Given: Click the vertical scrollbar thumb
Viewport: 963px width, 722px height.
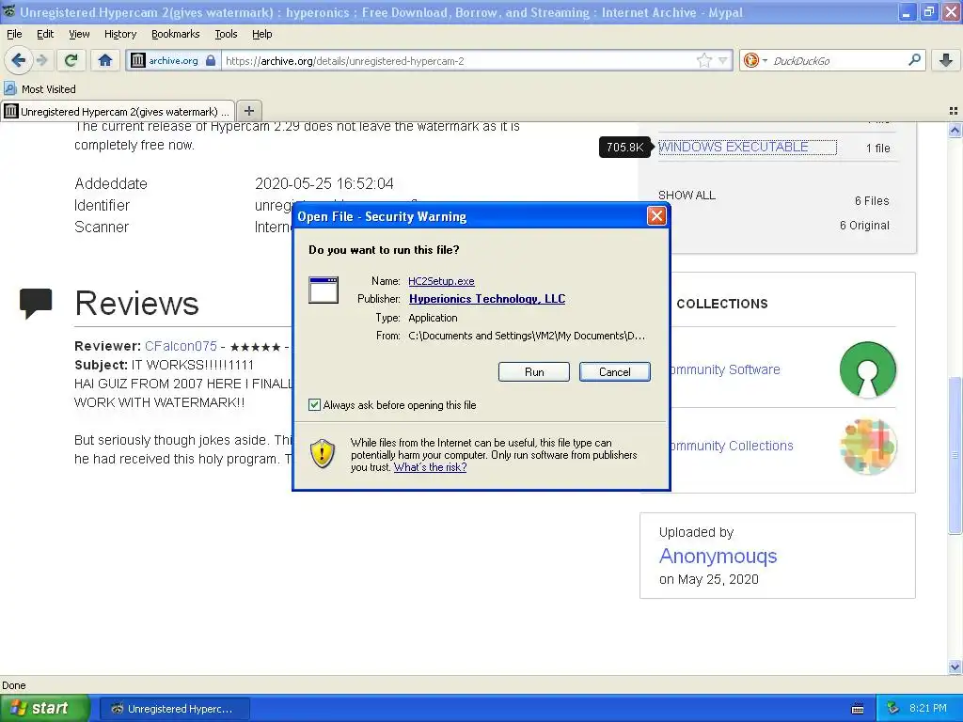Looking at the screenshot, I should point(955,455).
